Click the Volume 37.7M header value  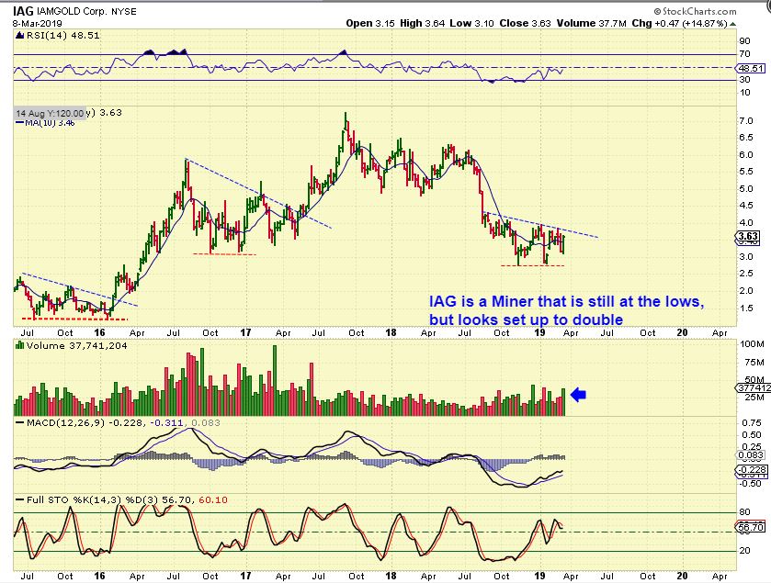[x=592, y=23]
